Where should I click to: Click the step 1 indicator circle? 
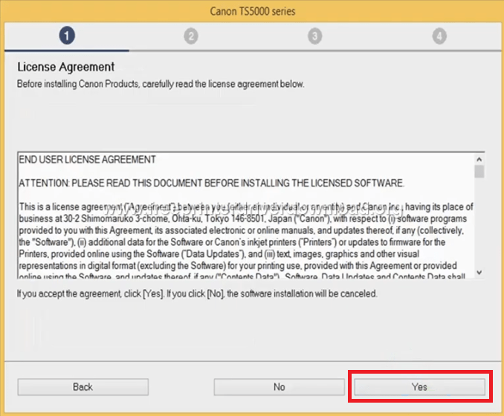point(67,36)
